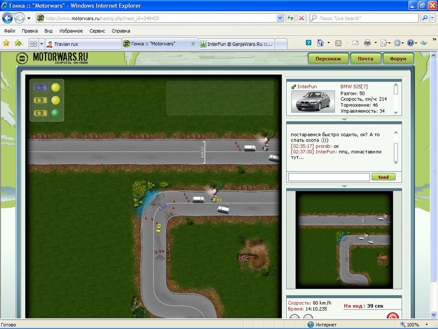Click the Motorwars.ru logo
The width and height of the screenshot is (438, 329).
pyautogui.click(x=52, y=58)
